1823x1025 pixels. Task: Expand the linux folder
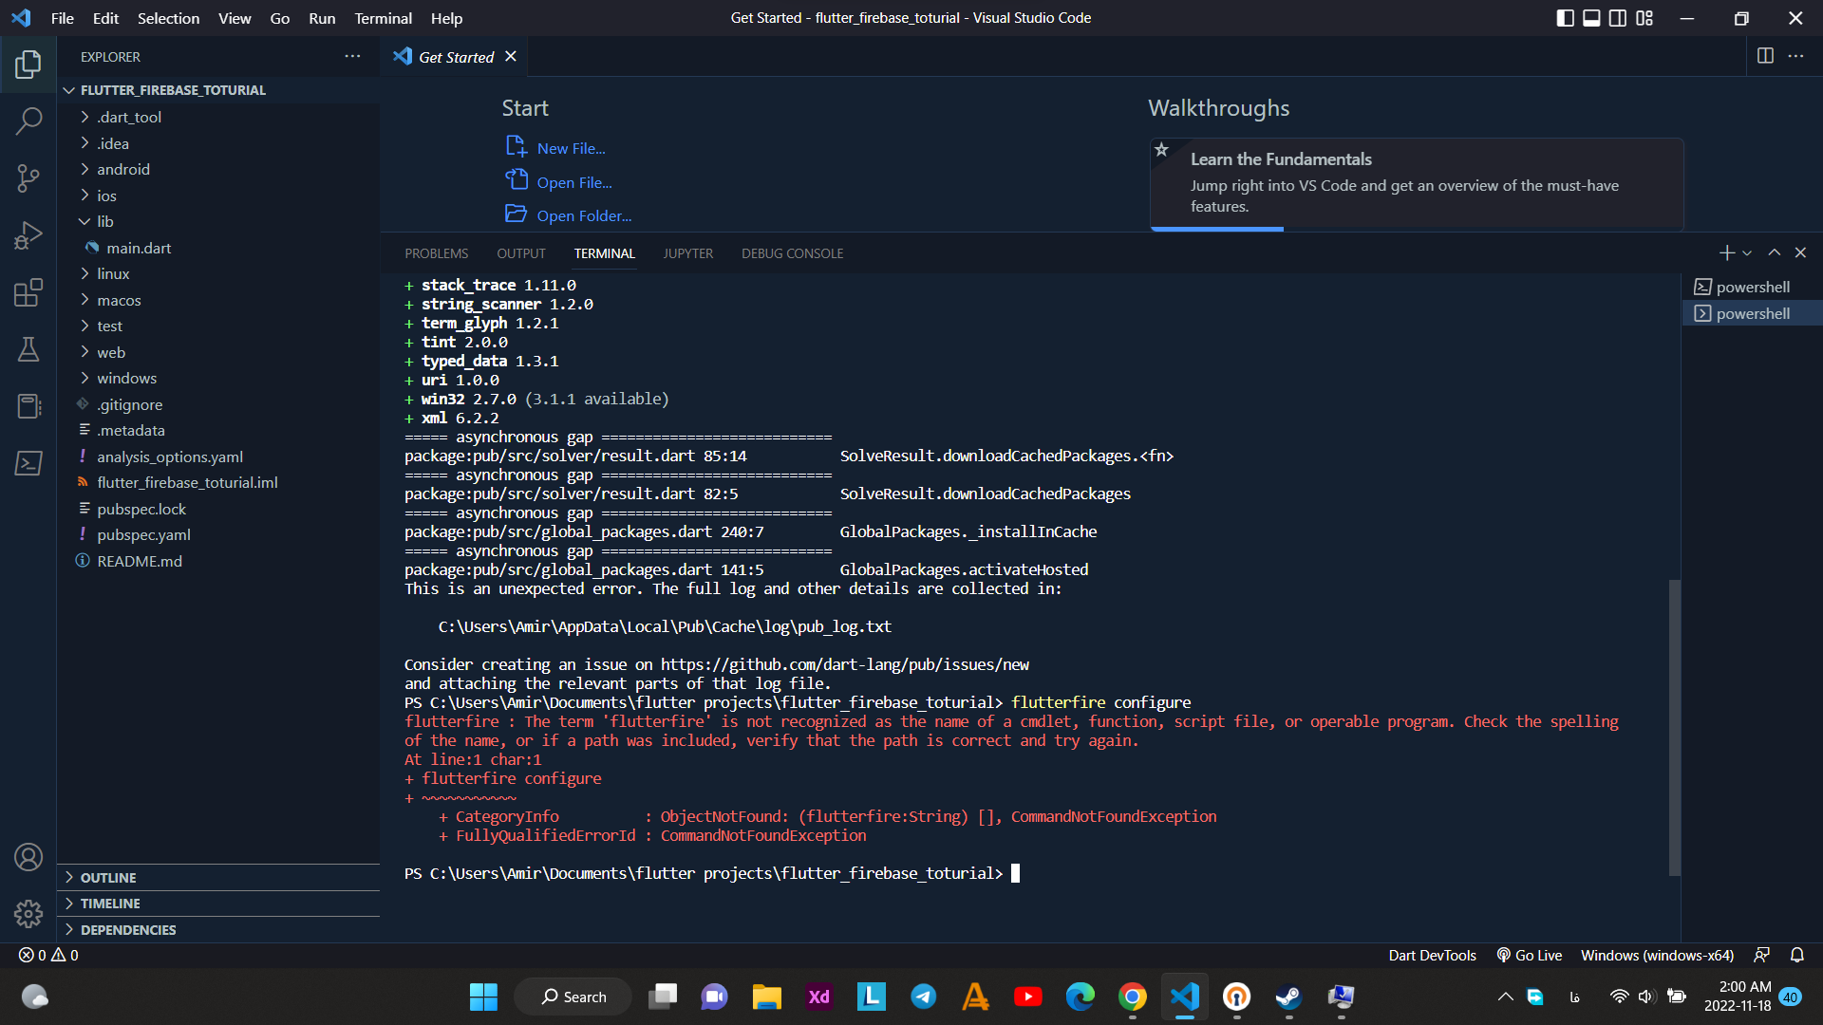point(218,273)
